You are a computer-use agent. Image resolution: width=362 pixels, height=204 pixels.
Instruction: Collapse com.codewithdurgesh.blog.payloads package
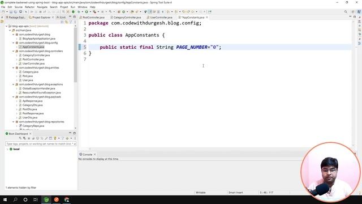click(x=14, y=97)
